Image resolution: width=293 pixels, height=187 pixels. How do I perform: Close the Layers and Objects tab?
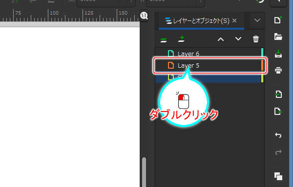pyautogui.click(x=234, y=20)
